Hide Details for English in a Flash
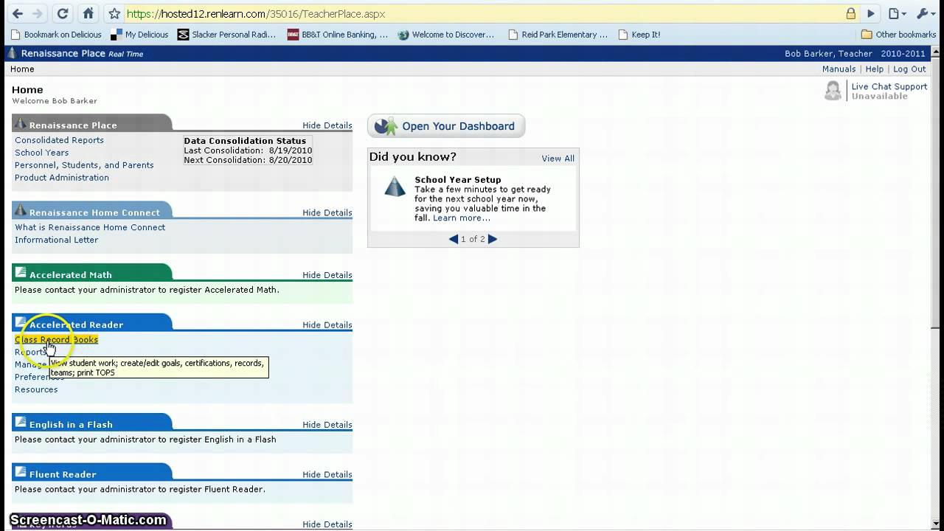This screenshot has height=531, width=944. [327, 425]
